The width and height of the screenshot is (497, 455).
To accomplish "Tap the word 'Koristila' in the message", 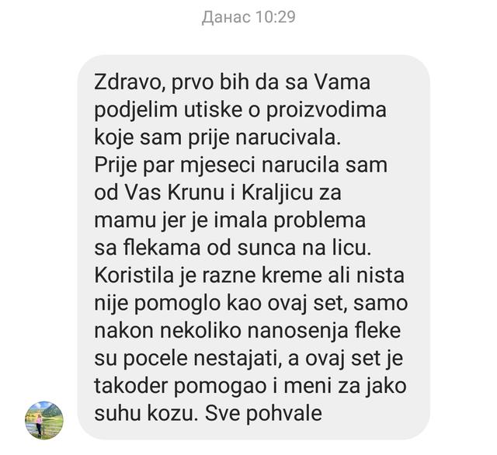I will [x=134, y=276].
